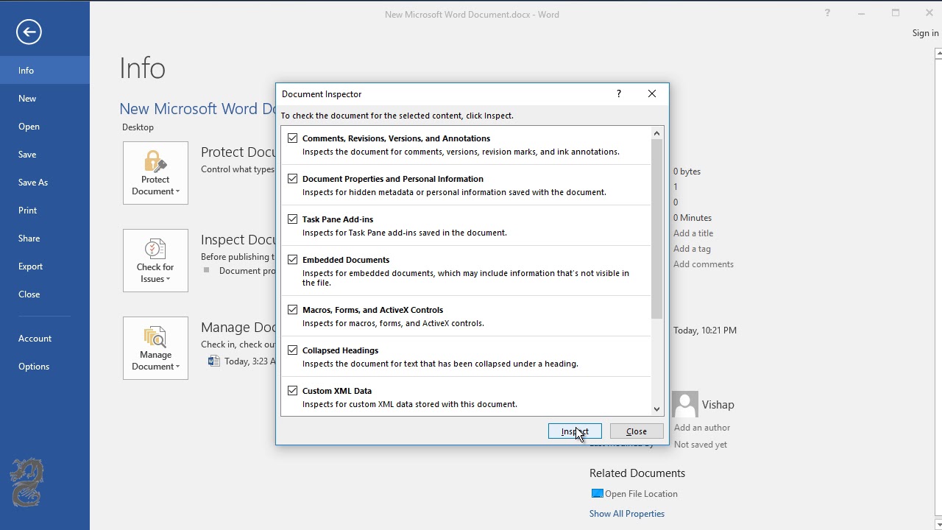The height and width of the screenshot is (530, 942).
Task: Open the Protect Document dropdown button
Action: pos(155,173)
